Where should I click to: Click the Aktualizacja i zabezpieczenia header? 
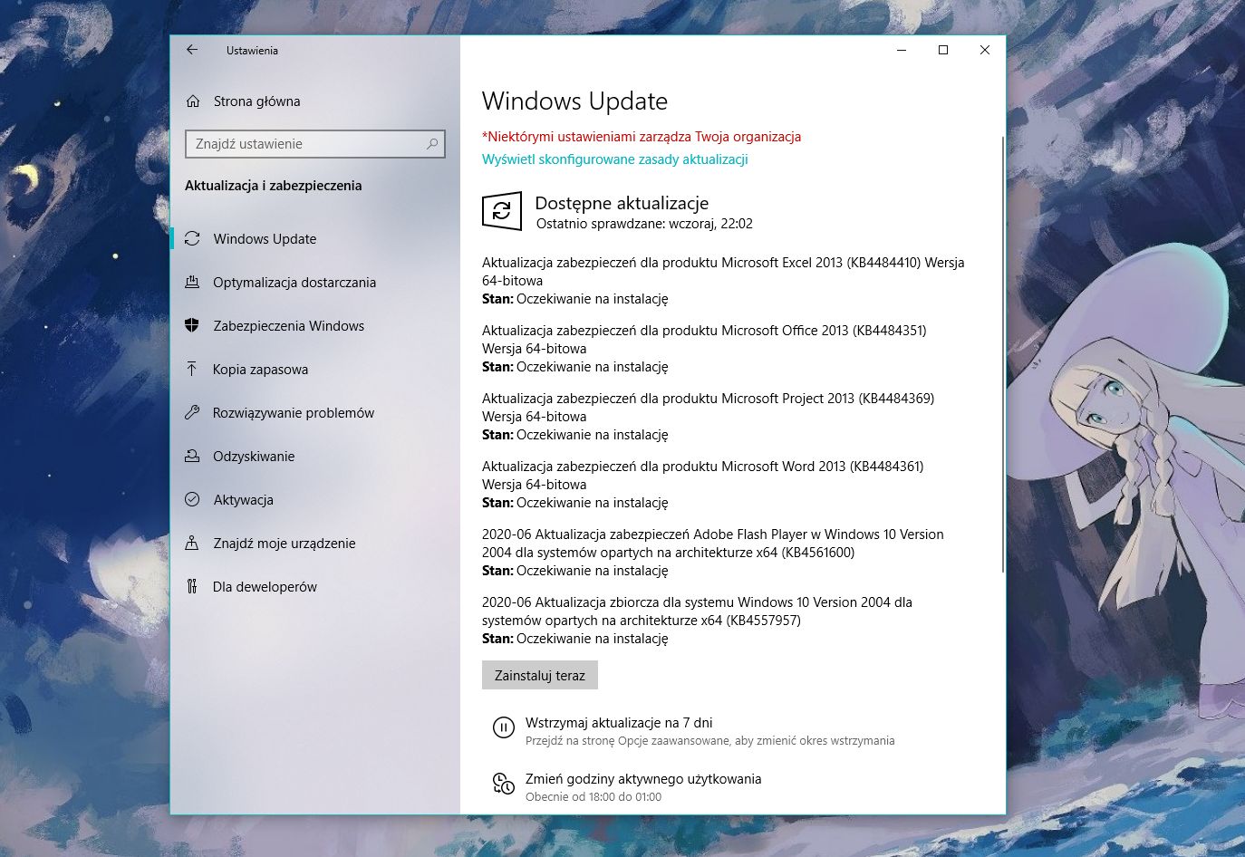tap(273, 186)
